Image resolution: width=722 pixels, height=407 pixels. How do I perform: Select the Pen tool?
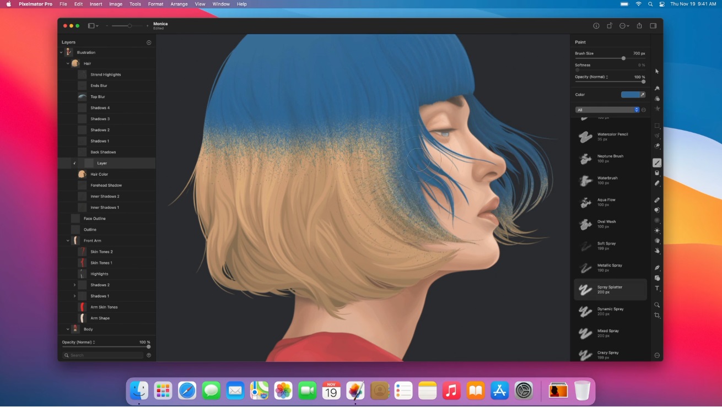(657, 268)
